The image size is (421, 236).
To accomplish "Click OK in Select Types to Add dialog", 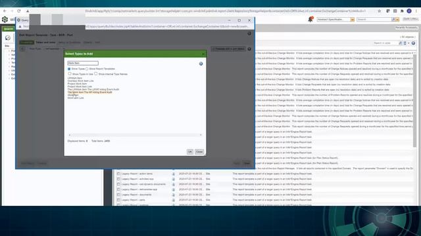I will point(190,151).
